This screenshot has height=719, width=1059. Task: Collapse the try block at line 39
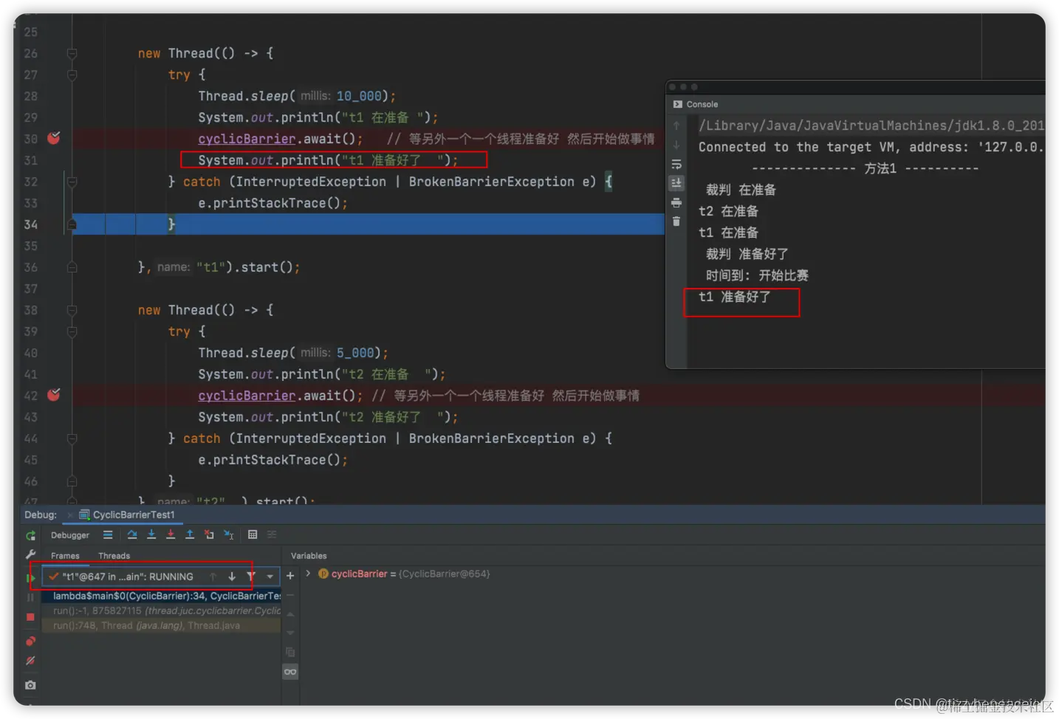click(x=72, y=331)
